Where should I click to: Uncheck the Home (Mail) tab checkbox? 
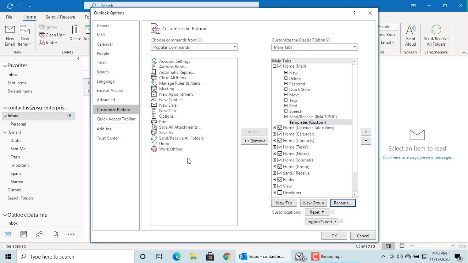click(x=280, y=66)
